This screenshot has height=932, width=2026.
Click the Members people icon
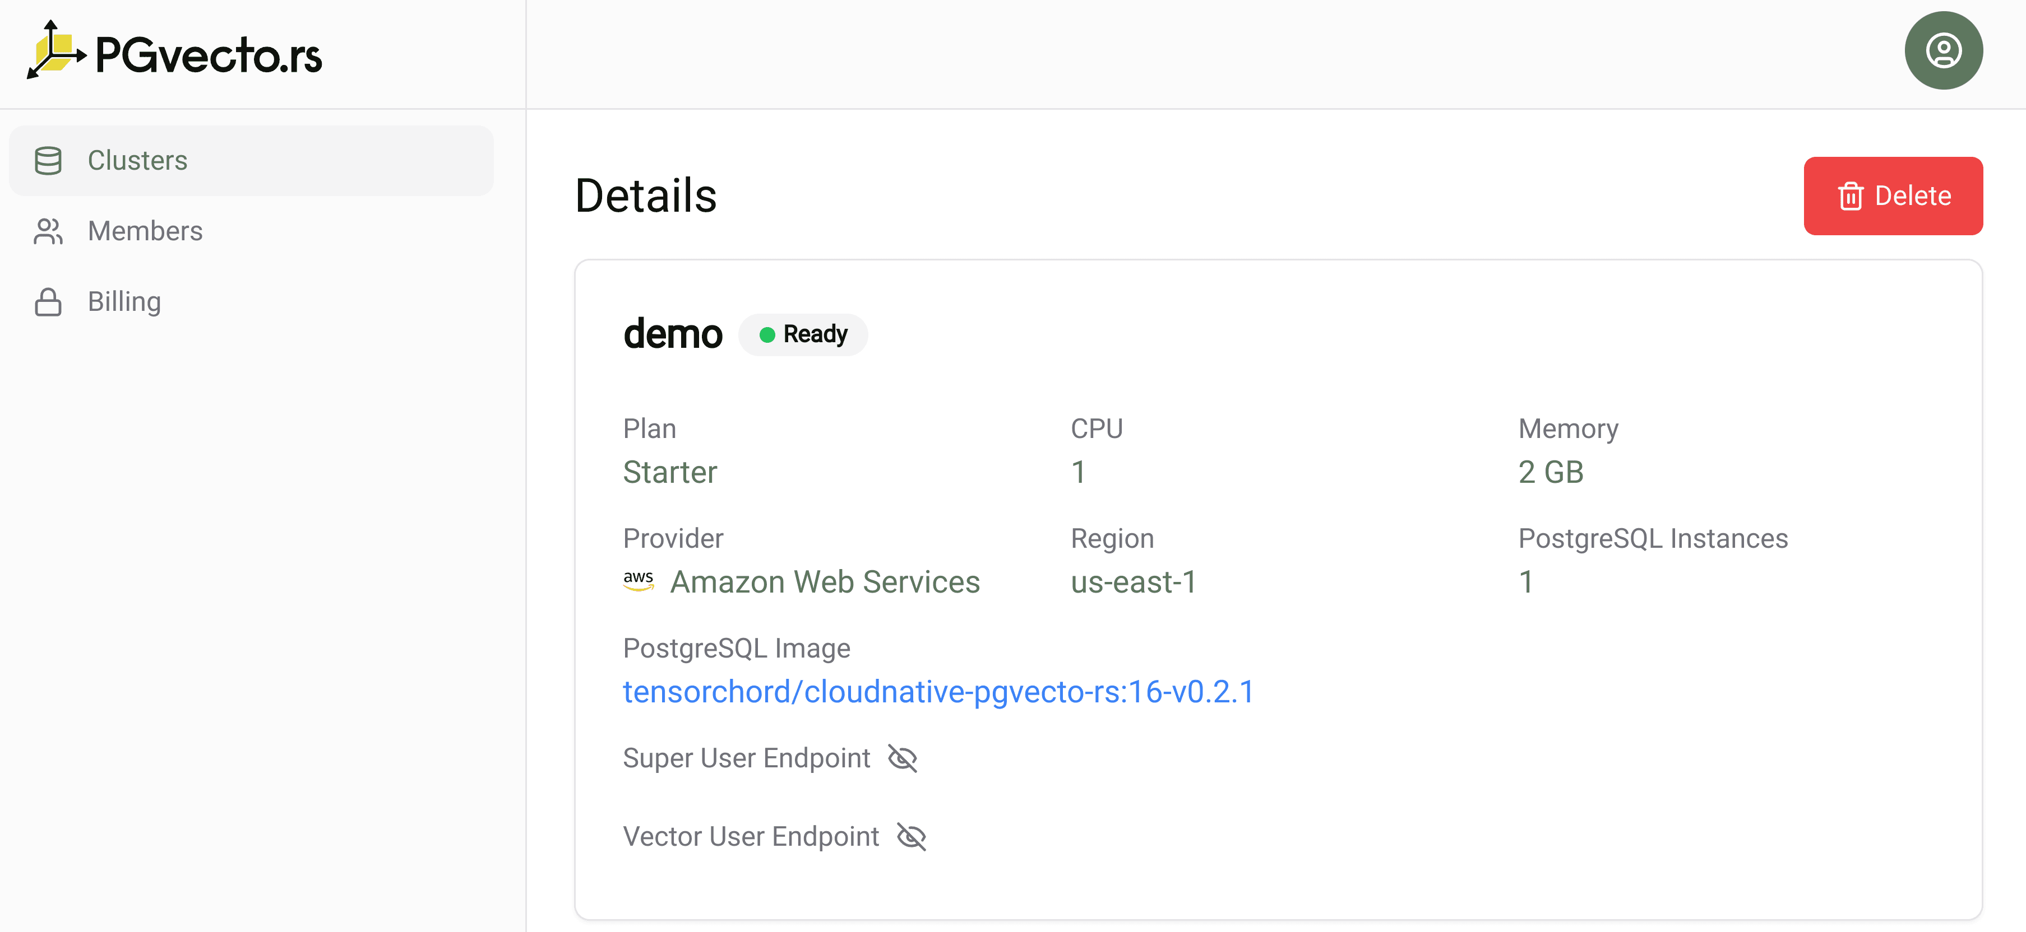48,231
